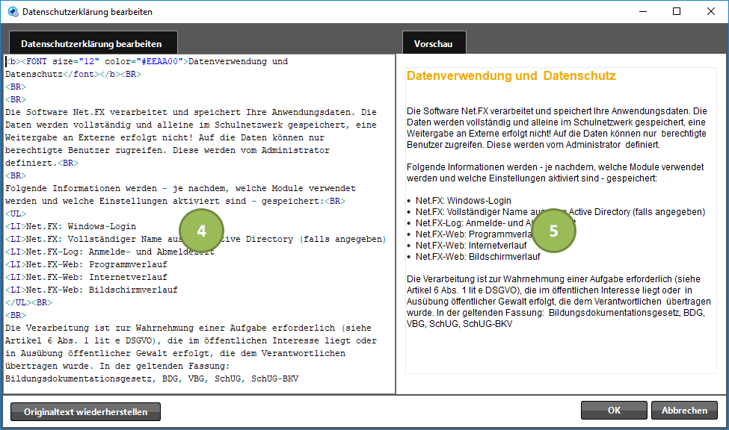
Task: Click preview text 'Folgende Informationen werden'
Action: [556, 172]
